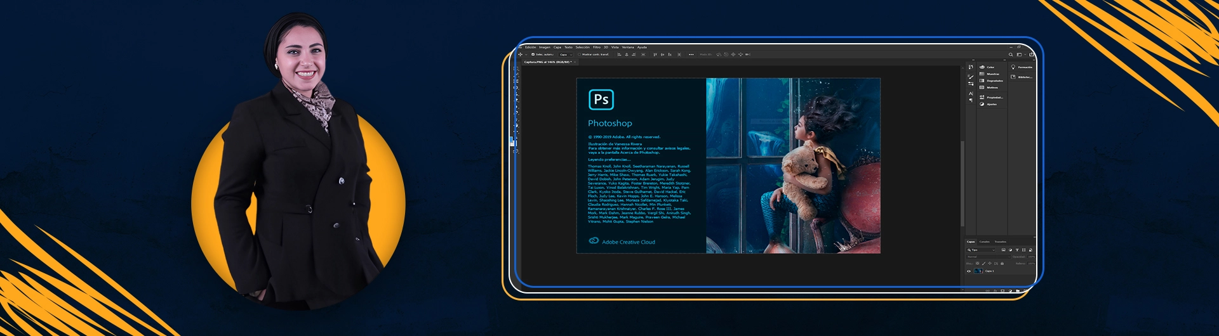Click lock all padlock icon
1219x336 pixels.
tap(1002, 263)
